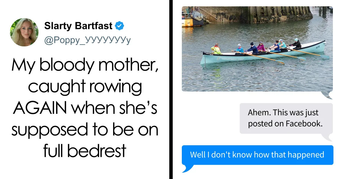Click the blue verified badge
The height and width of the screenshot is (179, 342).
click(x=119, y=26)
